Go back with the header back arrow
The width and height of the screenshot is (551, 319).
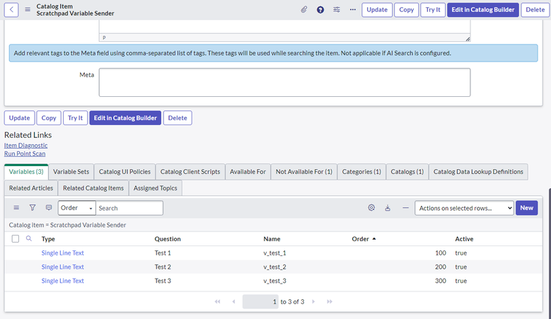coord(11,9)
